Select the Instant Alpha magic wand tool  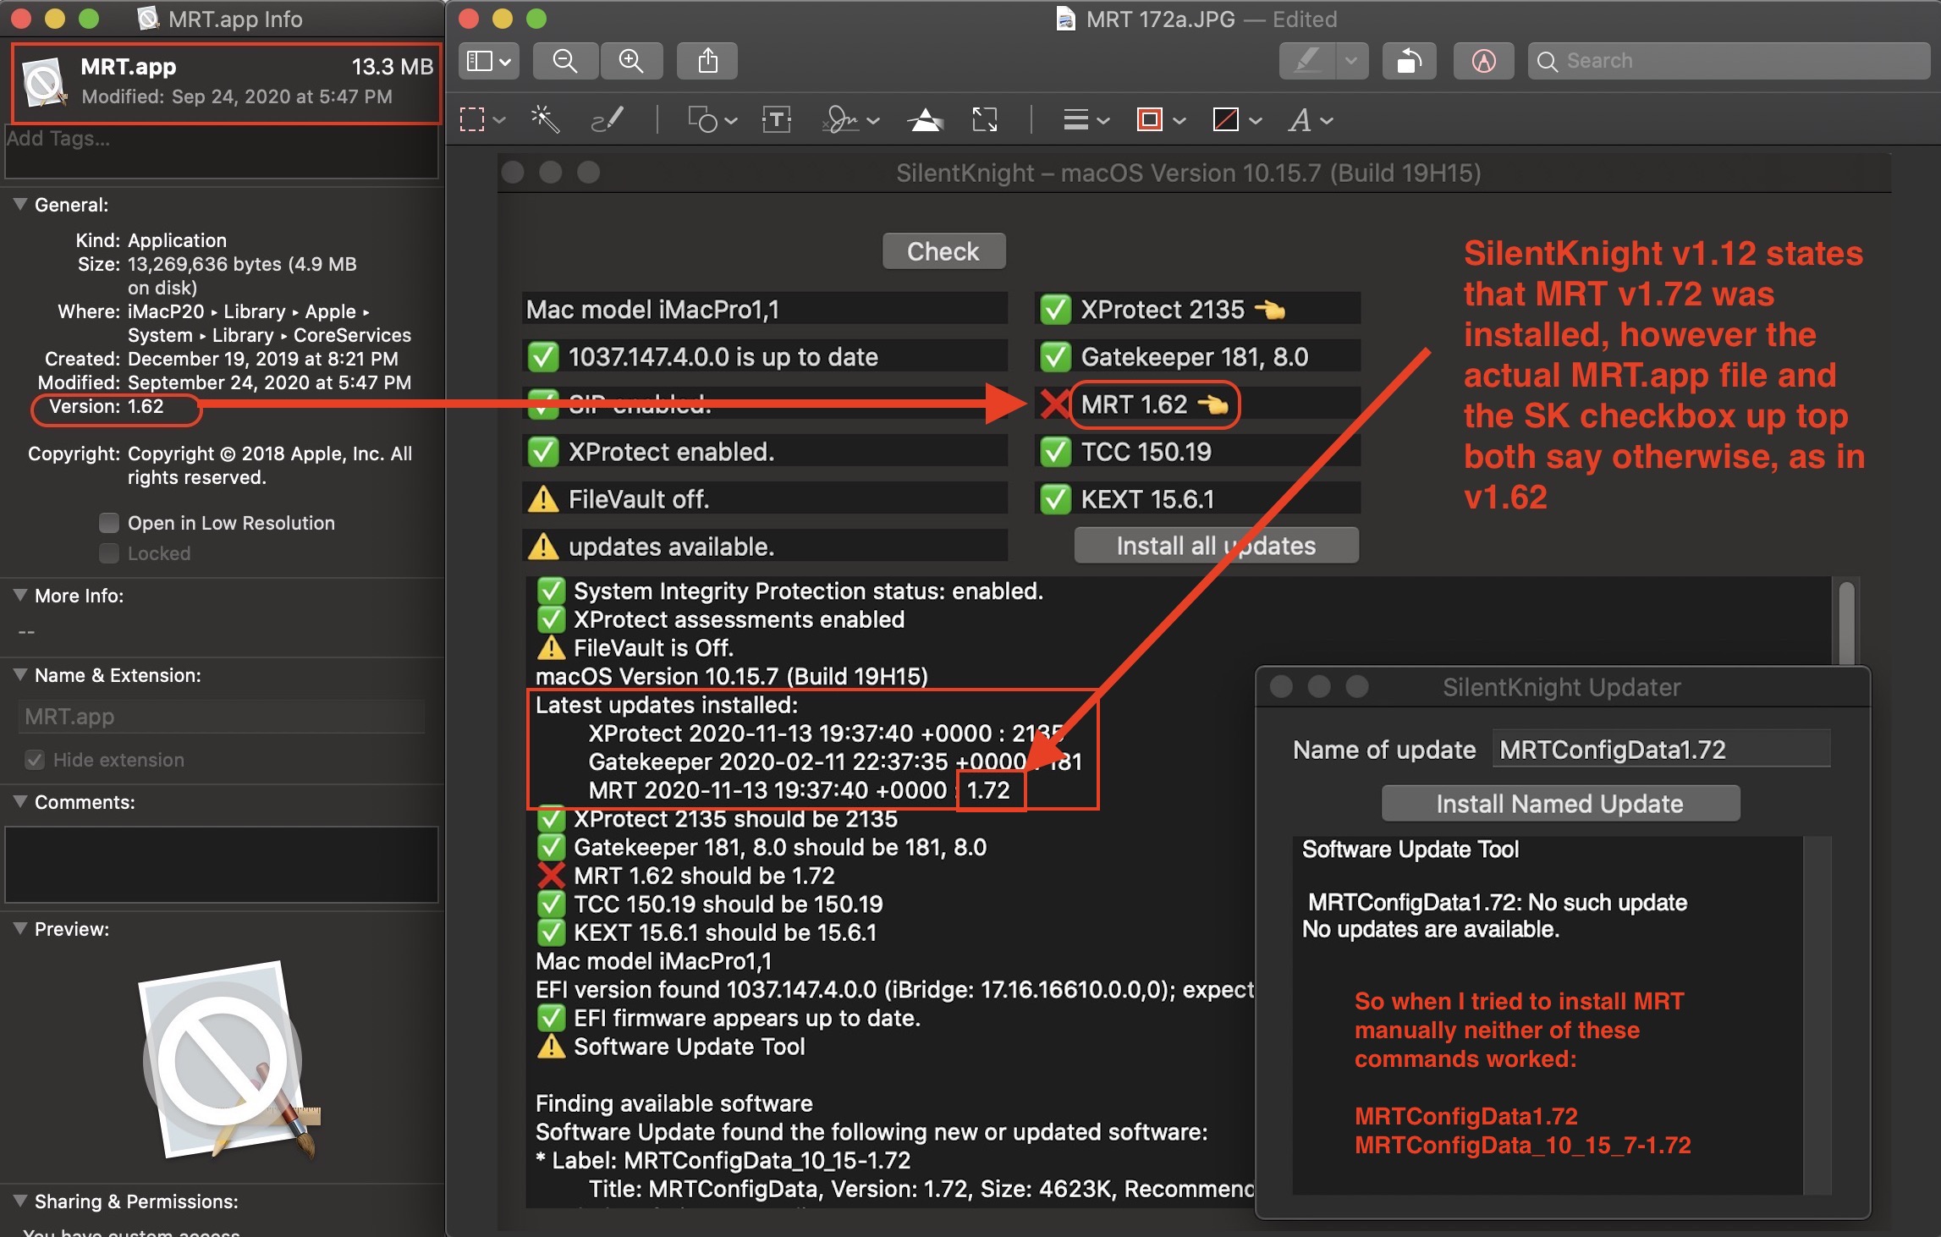(x=545, y=120)
